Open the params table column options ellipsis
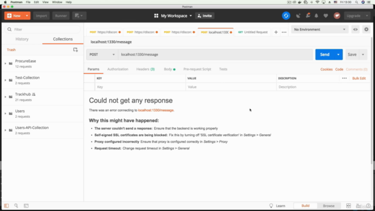This screenshot has width=375, height=211. (x=345, y=78)
